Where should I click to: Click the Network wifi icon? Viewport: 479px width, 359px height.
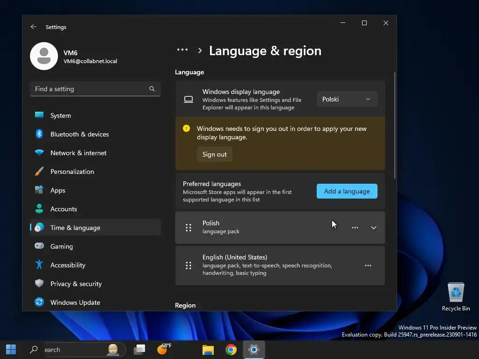click(39, 152)
